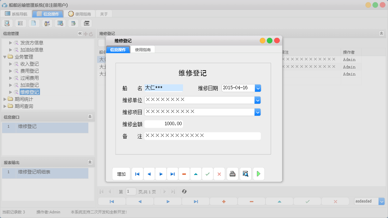Click the green run arrow in the dialog
Viewport: 388px width, 218px height.
(x=258, y=174)
